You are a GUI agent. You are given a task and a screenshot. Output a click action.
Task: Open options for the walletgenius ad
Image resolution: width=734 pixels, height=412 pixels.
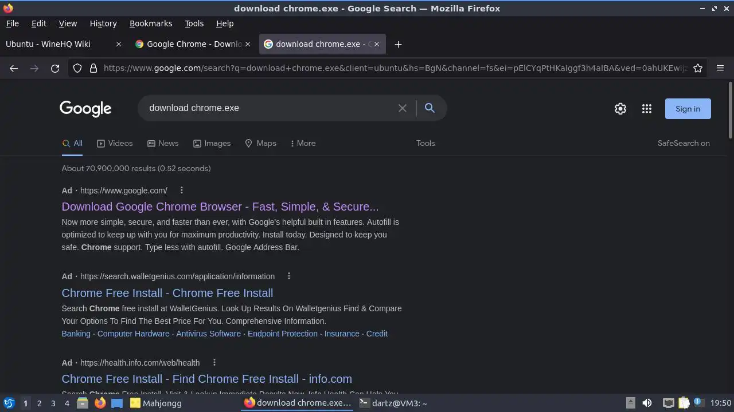tap(289, 276)
